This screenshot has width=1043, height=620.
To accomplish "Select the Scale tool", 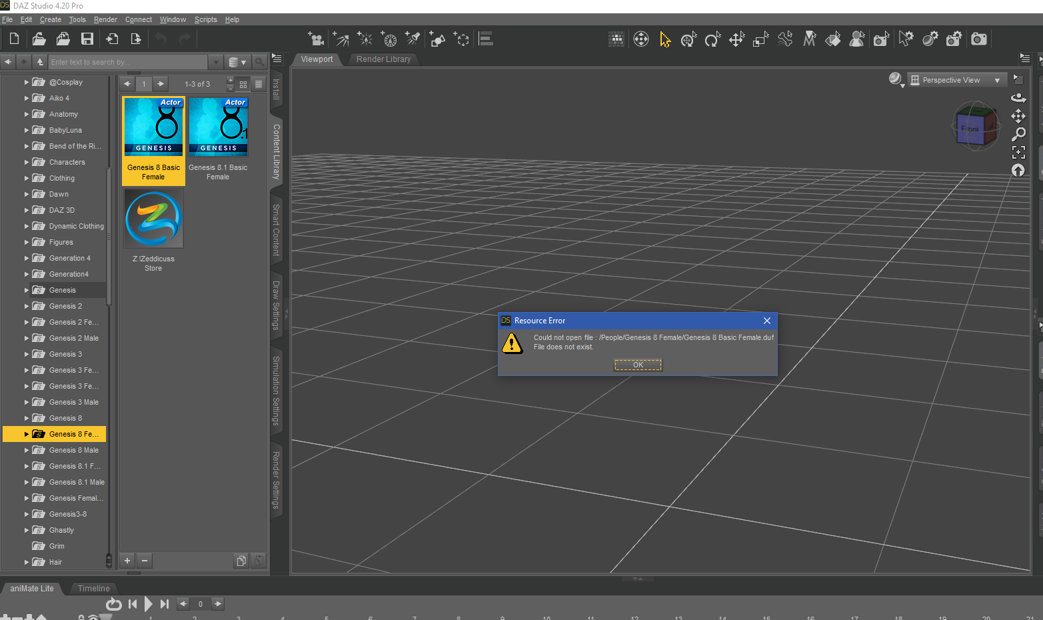I will pos(760,39).
